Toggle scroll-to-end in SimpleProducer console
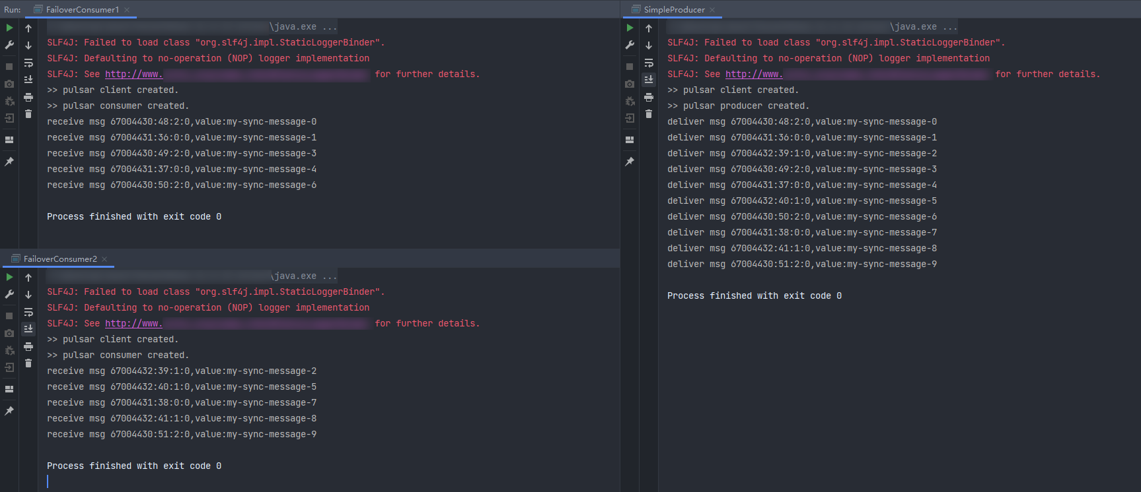The height and width of the screenshot is (492, 1141). click(x=649, y=80)
